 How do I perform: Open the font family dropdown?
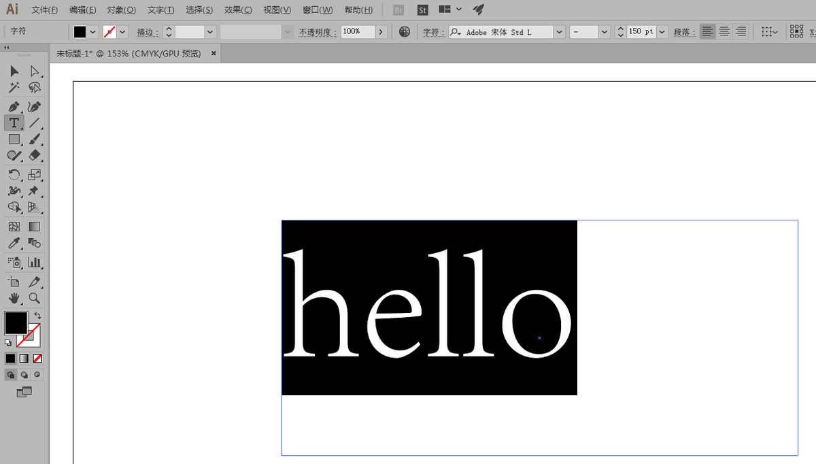[x=559, y=32]
